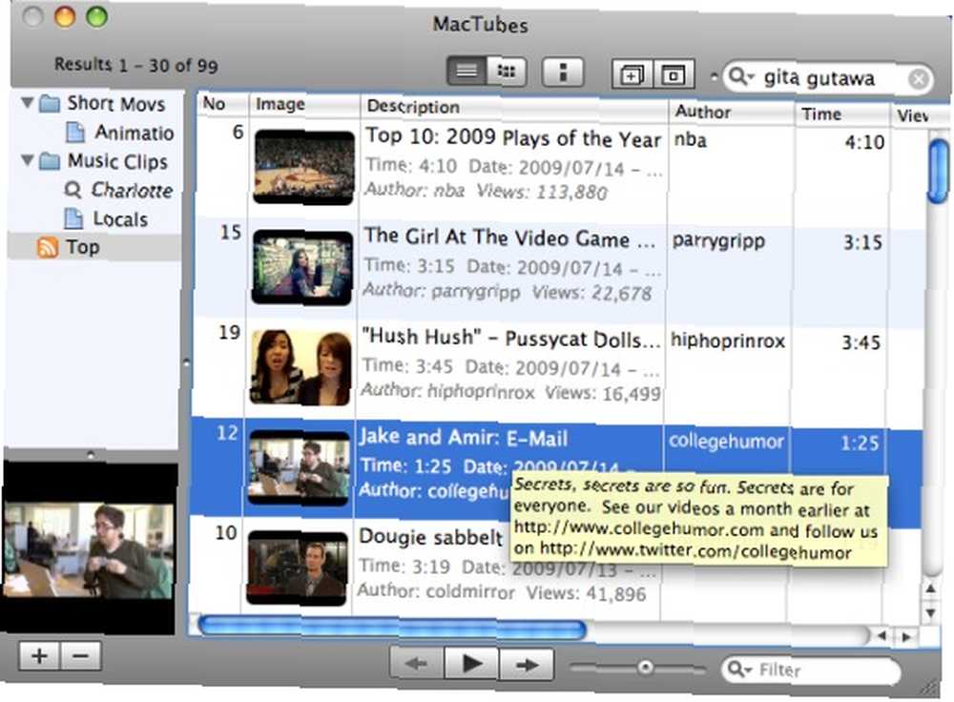Click the player window toolbar icon

[x=673, y=75]
